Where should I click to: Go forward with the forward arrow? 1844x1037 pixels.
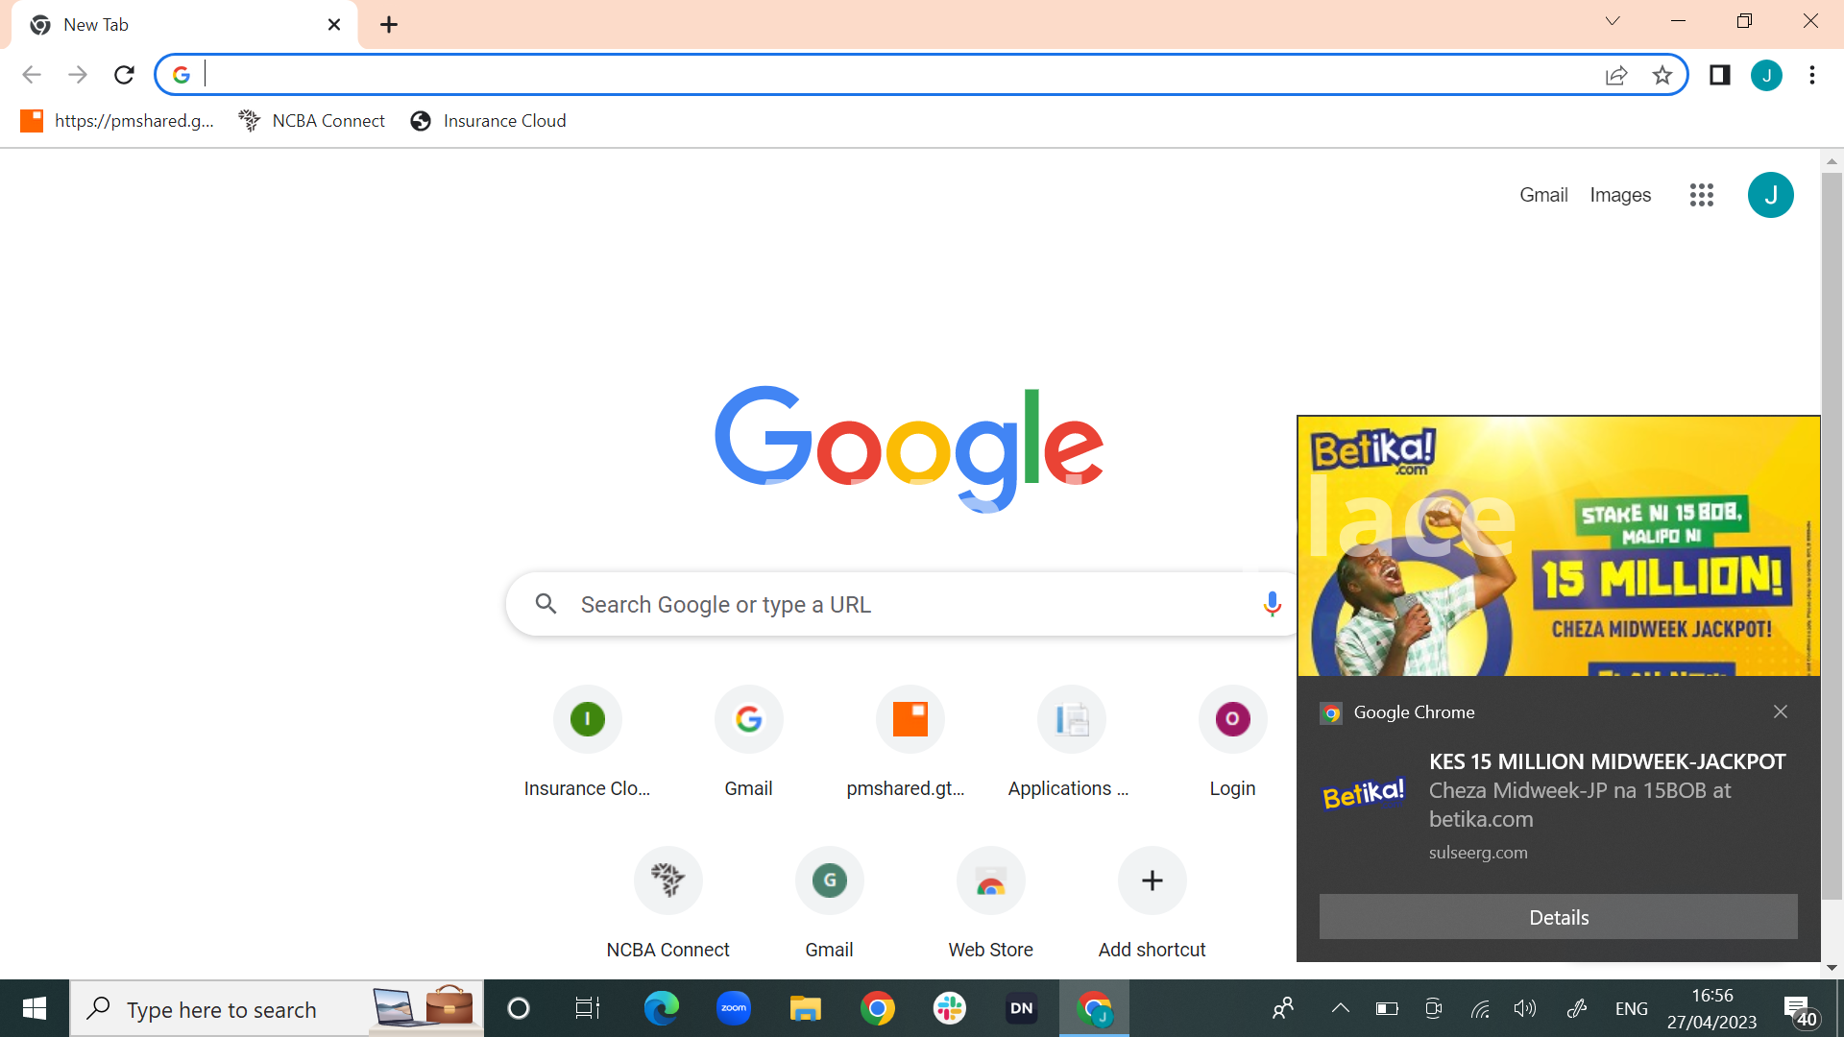[78, 75]
